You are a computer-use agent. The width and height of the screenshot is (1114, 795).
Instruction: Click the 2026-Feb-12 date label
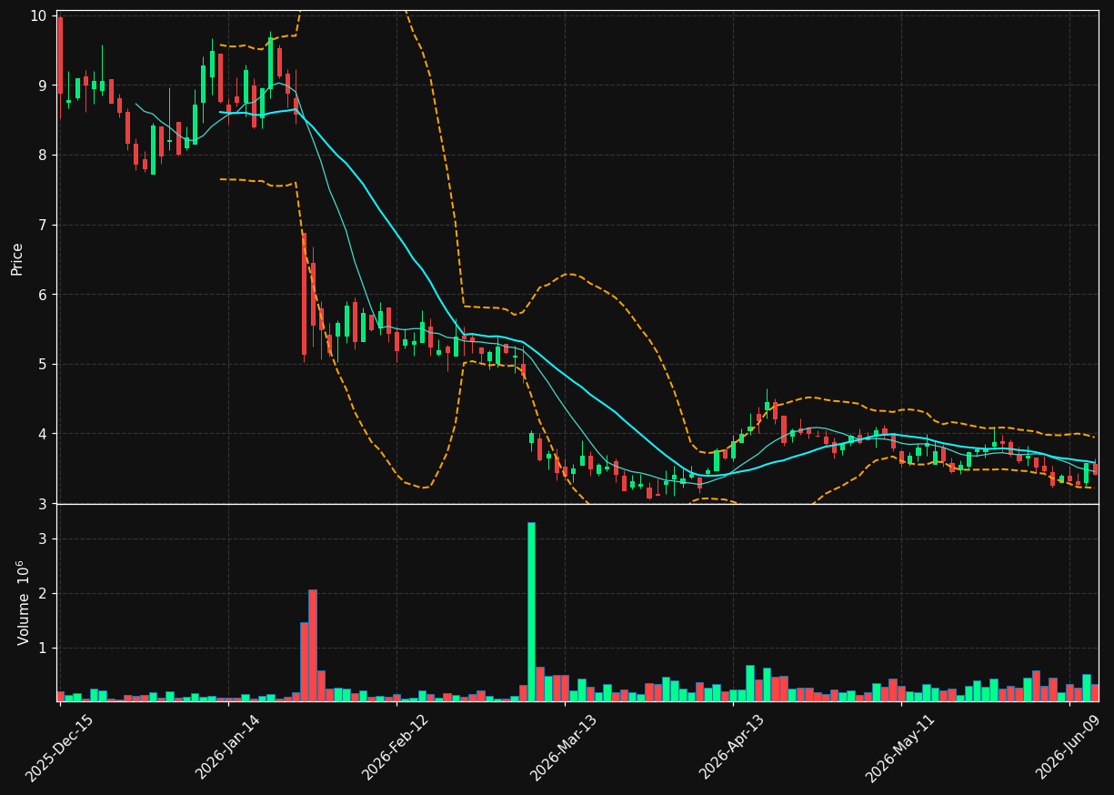tap(396, 748)
